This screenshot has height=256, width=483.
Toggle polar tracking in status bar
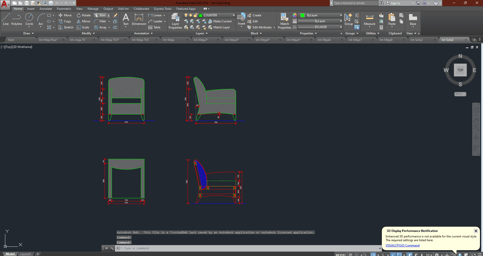(x=373, y=254)
